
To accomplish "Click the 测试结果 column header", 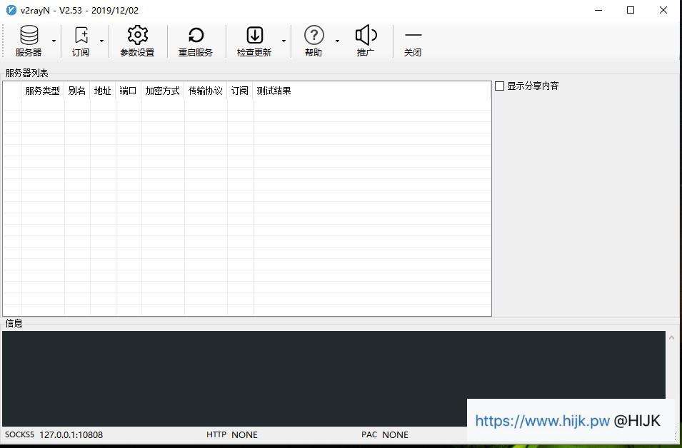I will pos(274,91).
